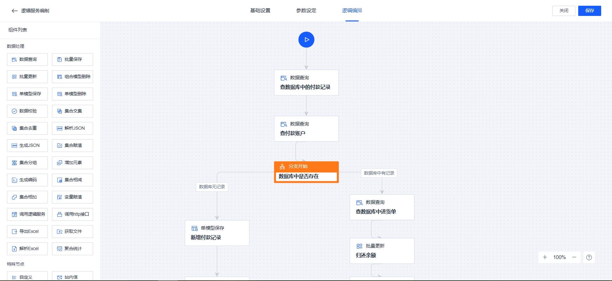Image resolution: width=612 pixels, height=281 pixels.
Task: Select the 解析JSON component
Action: 72,128
